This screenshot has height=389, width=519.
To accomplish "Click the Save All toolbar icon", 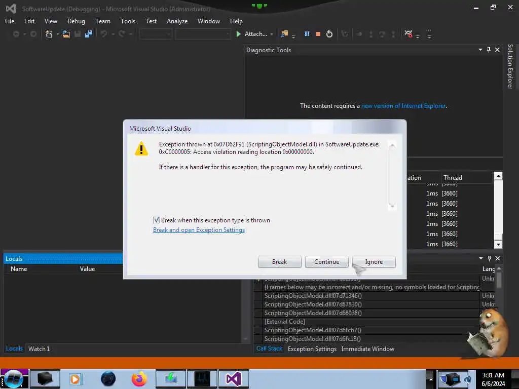I will click(88, 34).
